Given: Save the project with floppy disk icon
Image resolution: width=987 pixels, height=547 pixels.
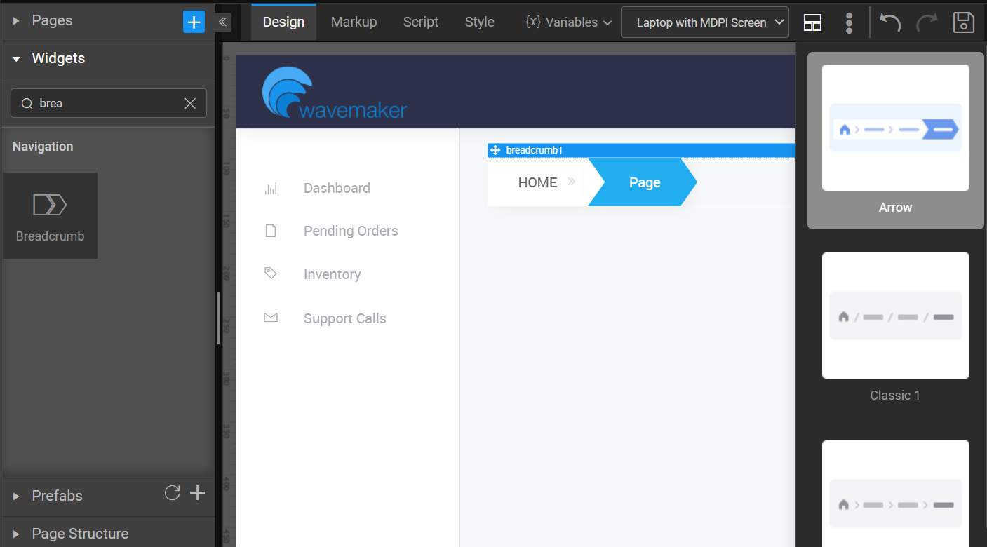Looking at the screenshot, I should click(964, 22).
